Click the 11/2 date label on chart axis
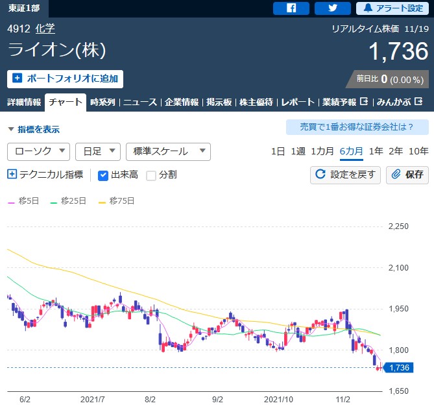This screenshot has height=412, width=434. [x=343, y=400]
